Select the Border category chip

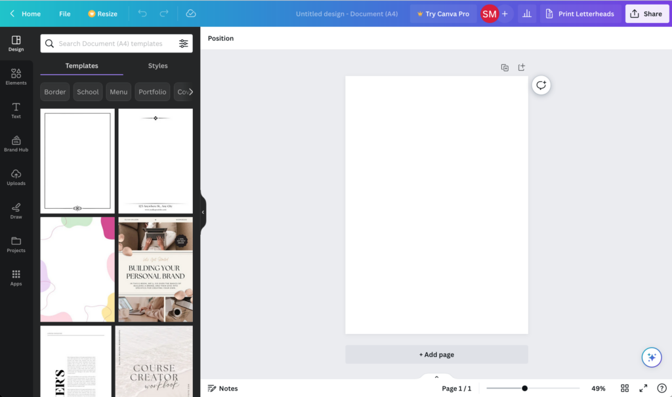click(x=55, y=92)
